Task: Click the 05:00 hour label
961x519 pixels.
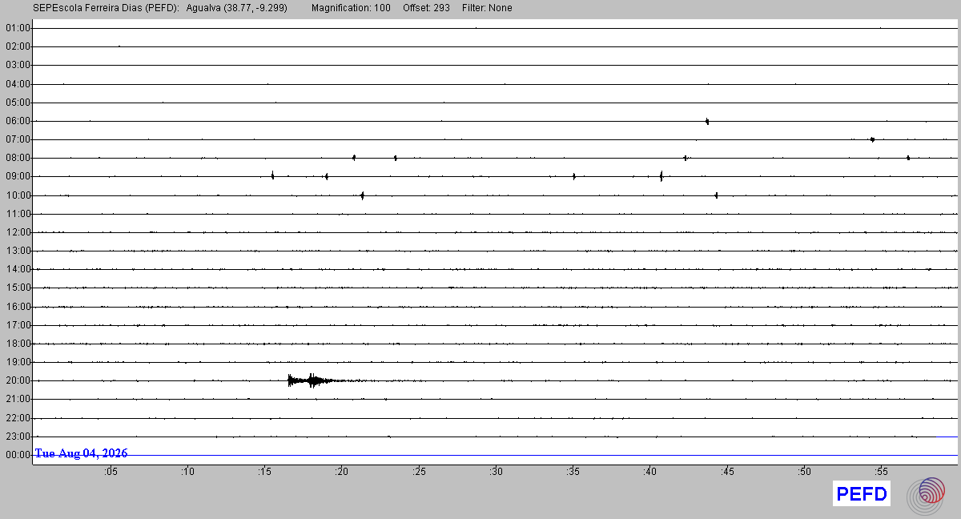Action: pyautogui.click(x=18, y=103)
